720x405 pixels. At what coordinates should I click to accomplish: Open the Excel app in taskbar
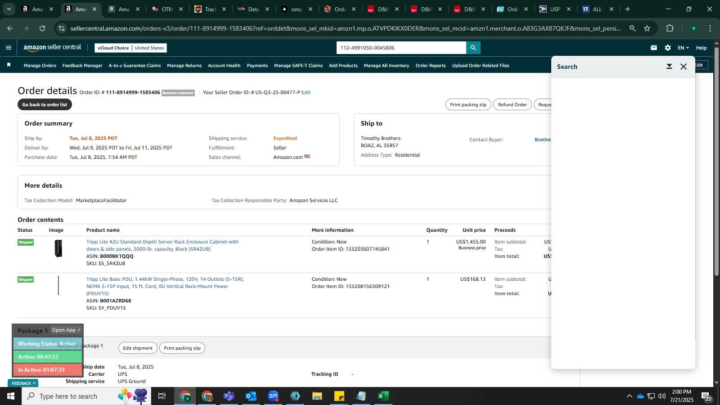[383, 396]
